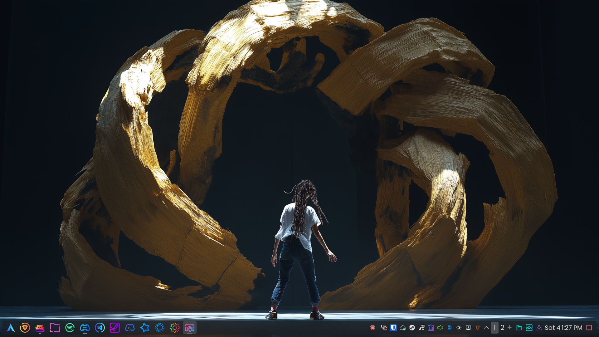Image resolution: width=599 pixels, height=337 pixels.
Task: Open Bitwarden shield icon in system tray
Action: 393,328
